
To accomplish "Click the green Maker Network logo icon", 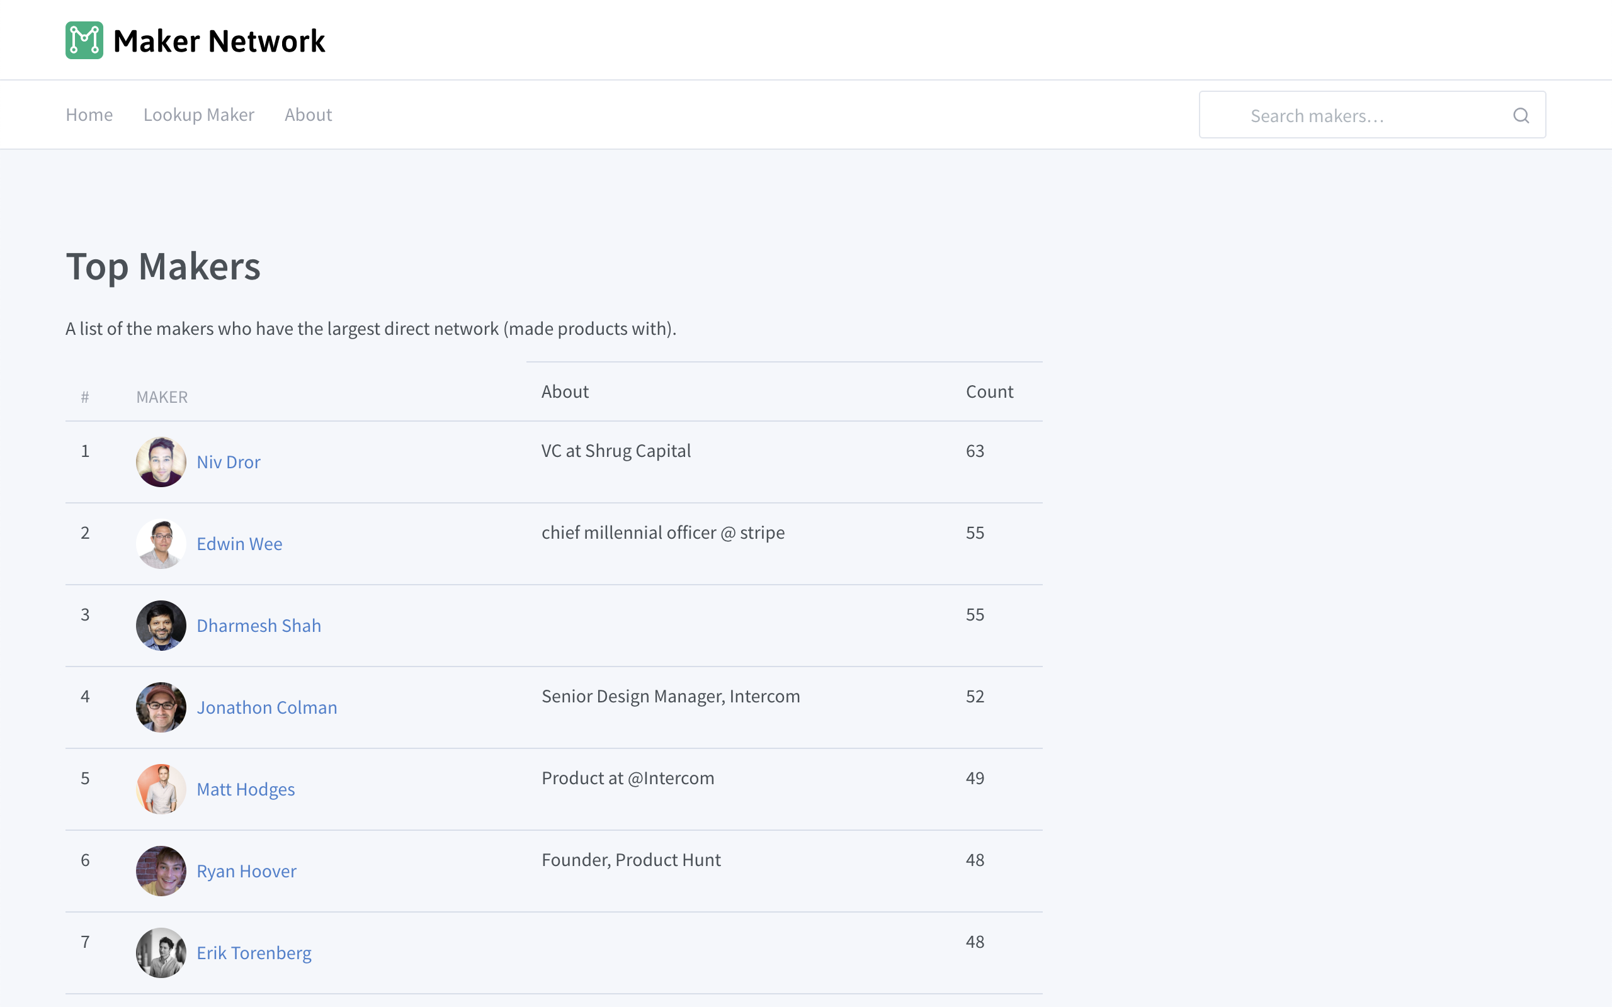I will [x=84, y=41].
